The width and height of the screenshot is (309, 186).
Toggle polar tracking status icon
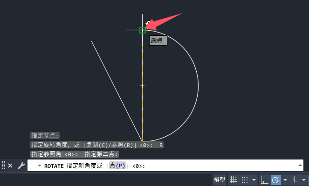275,179
